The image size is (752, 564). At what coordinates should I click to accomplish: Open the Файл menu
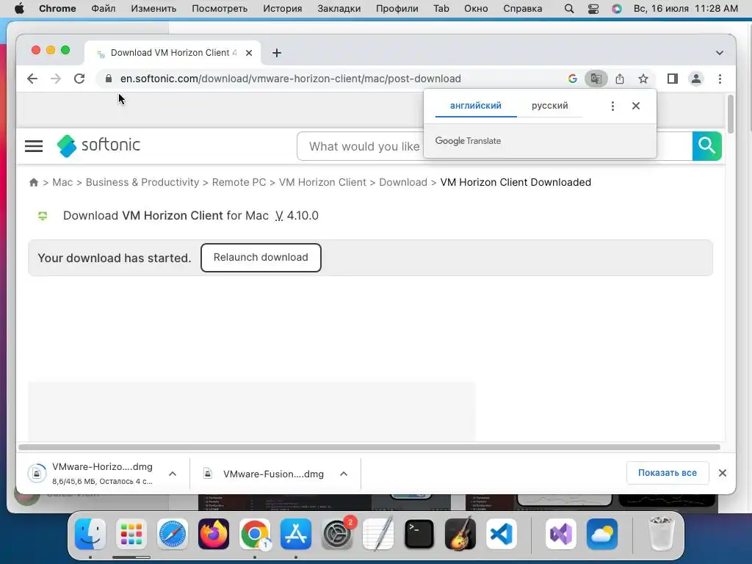(103, 9)
